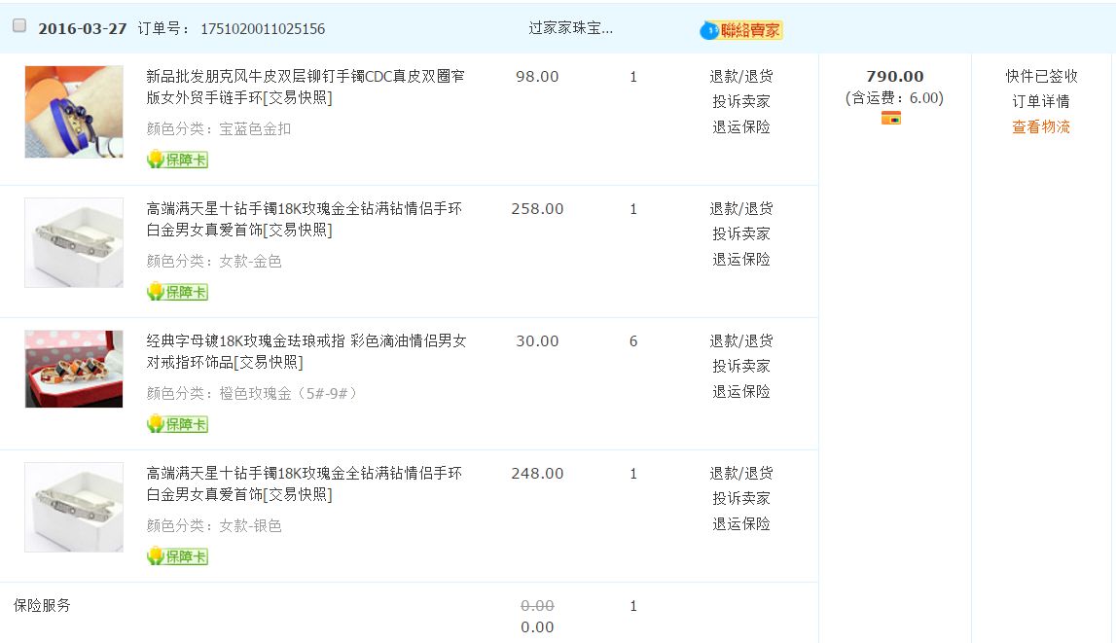1116x643 pixels.
Task: Click 查看物流 to view logistics
Action: (1040, 127)
